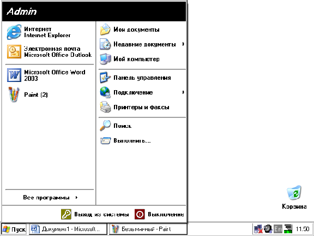
Task: Click the Панель управления checkmark icon
Action: [105, 78]
